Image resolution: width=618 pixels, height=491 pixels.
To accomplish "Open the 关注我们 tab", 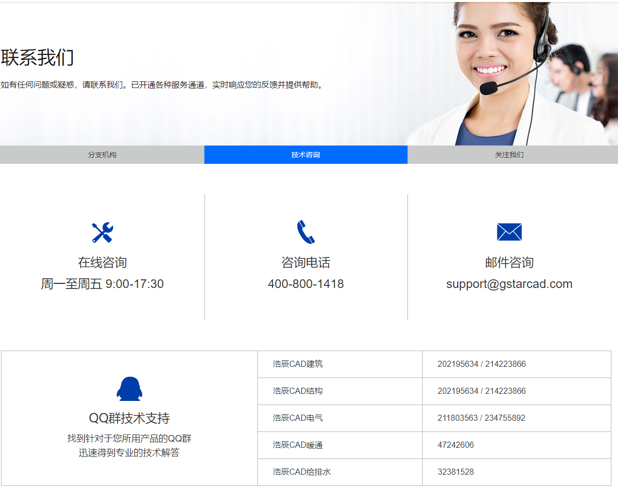I will coord(509,155).
